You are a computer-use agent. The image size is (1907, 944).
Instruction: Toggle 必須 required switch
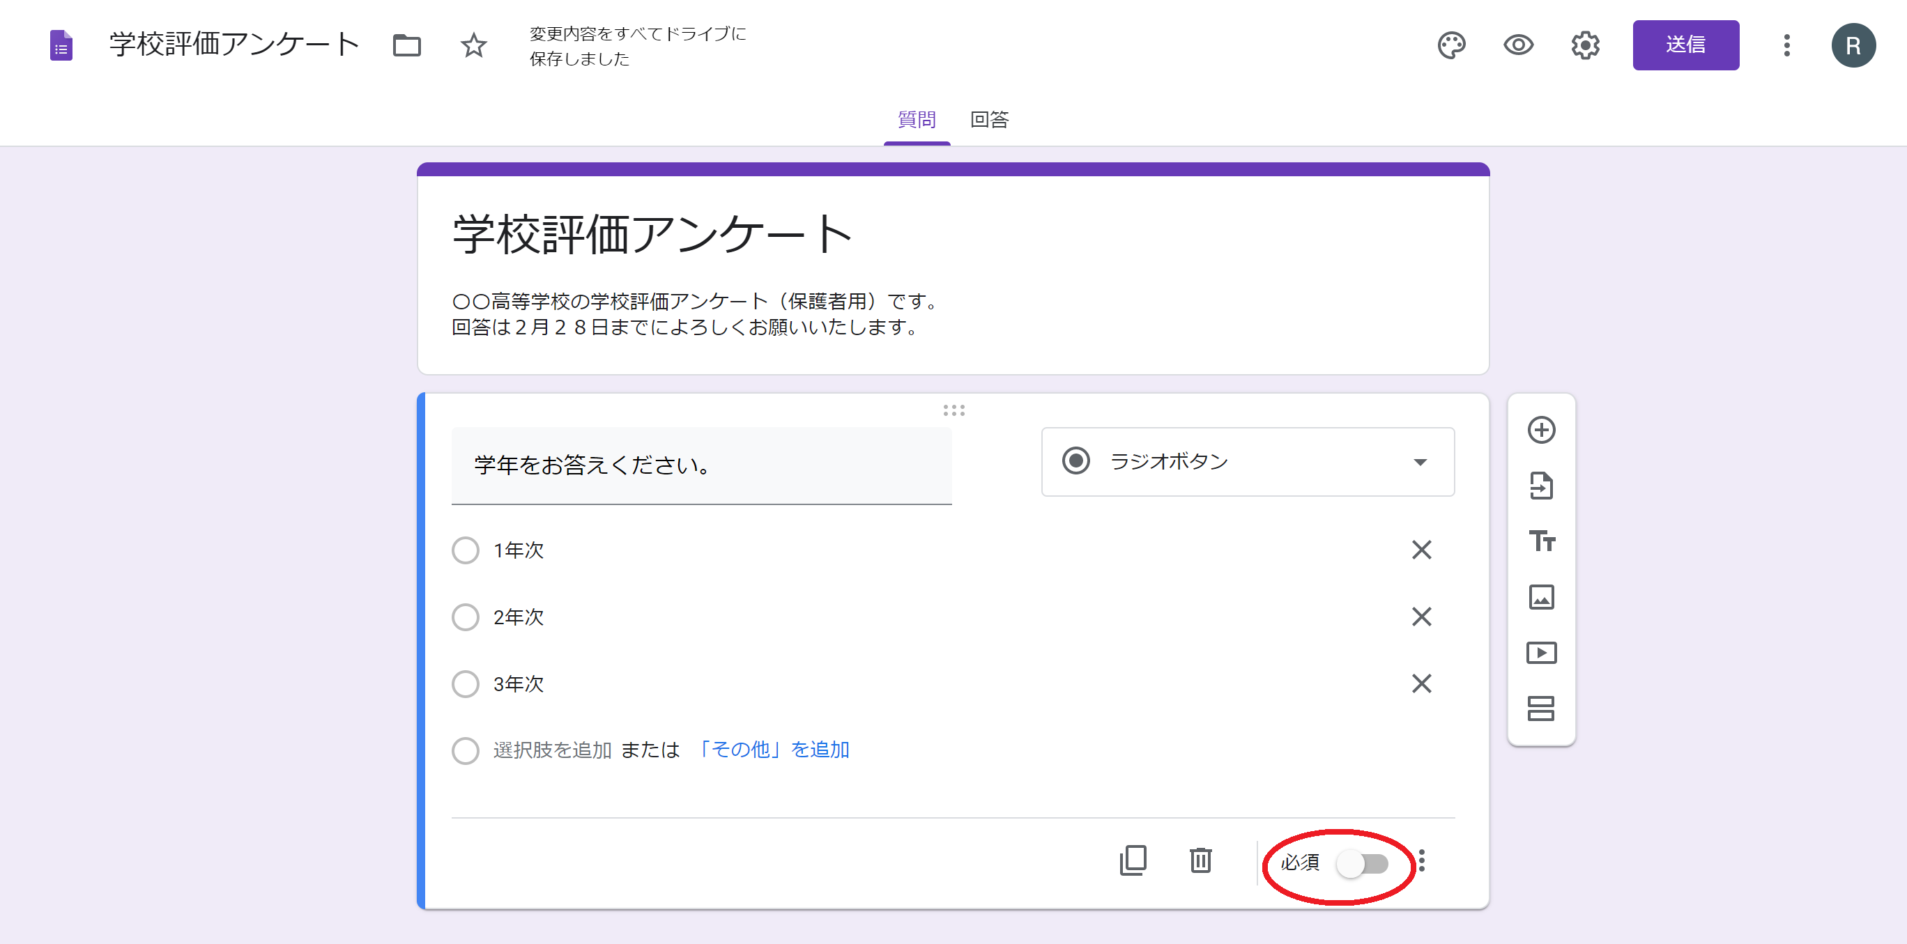tap(1362, 863)
